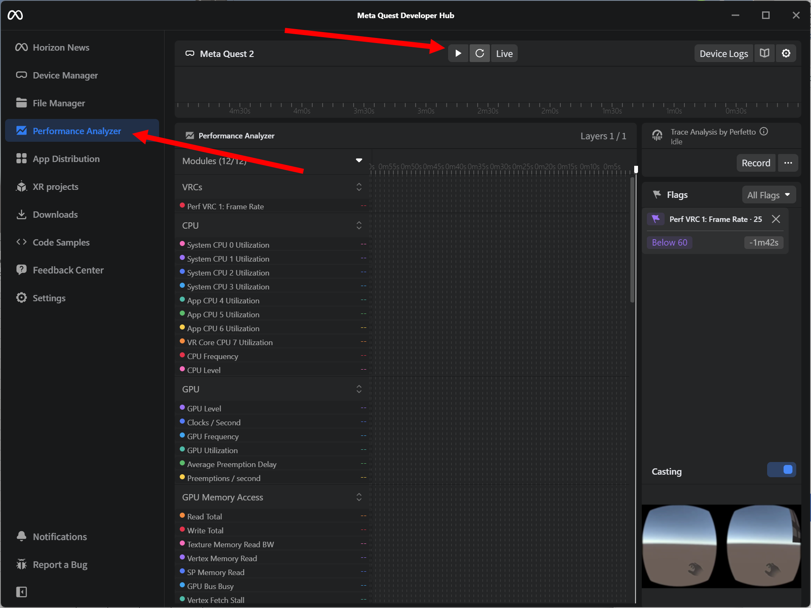Open Device Logs
811x608 pixels.
click(724, 54)
